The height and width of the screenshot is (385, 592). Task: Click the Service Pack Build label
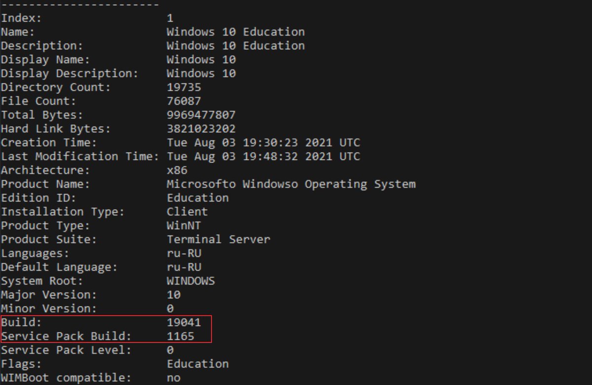point(66,336)
